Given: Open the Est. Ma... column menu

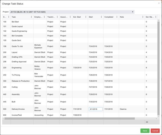Looking at the screenshot, I should [x=156, y=17].
